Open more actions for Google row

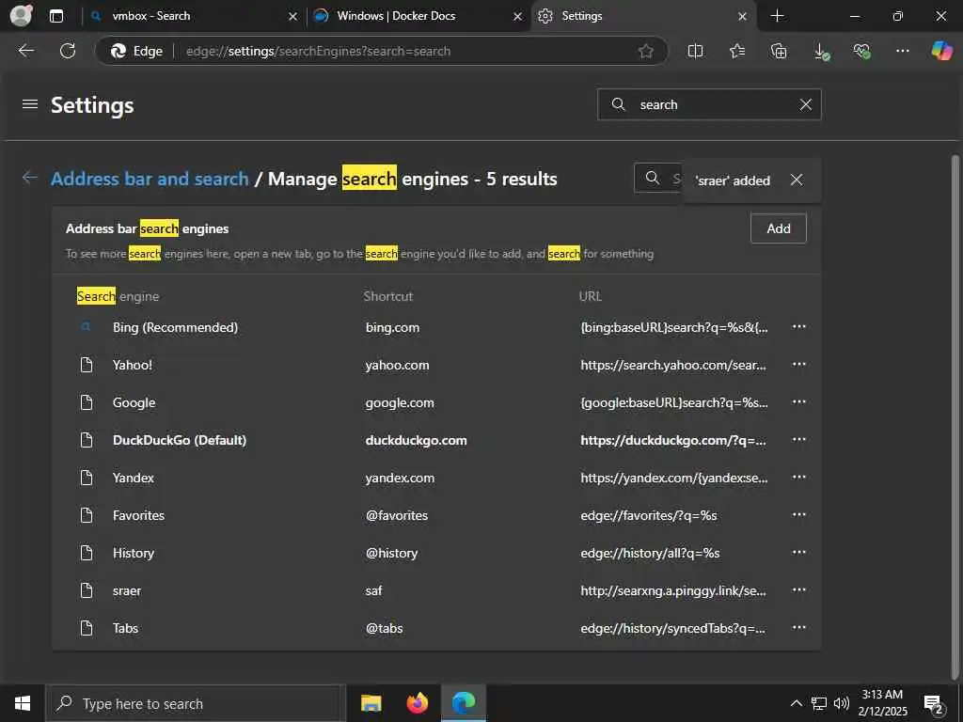pos(798,402)
